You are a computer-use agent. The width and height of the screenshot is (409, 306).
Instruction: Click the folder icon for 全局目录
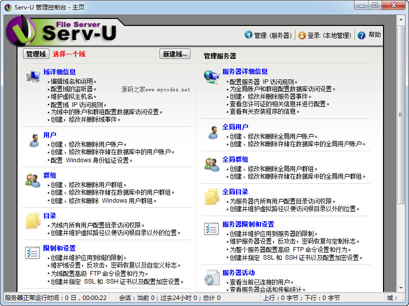pyautogui.click(x=212, y=197)
